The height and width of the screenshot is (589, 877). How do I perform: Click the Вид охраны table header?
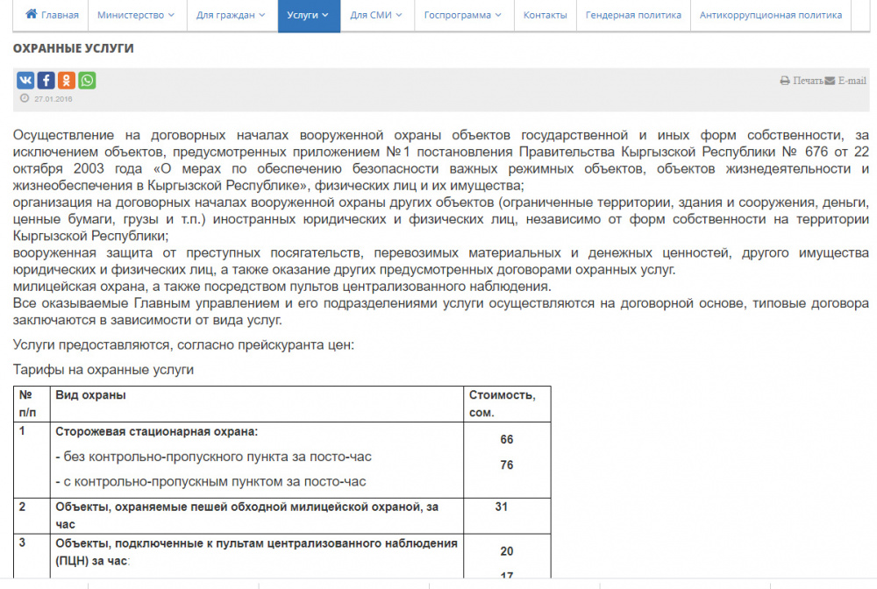tap(90, 395)
